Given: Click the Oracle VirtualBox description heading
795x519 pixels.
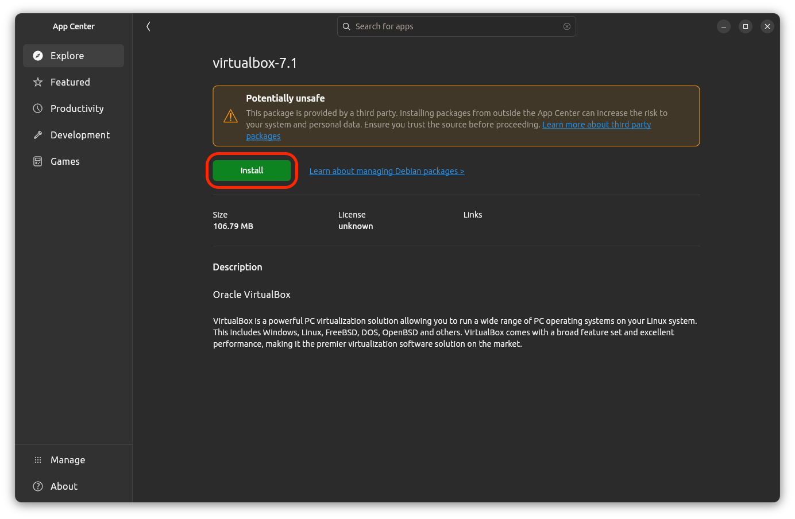Looking at the screenshot, I should [x=252, y=294].
